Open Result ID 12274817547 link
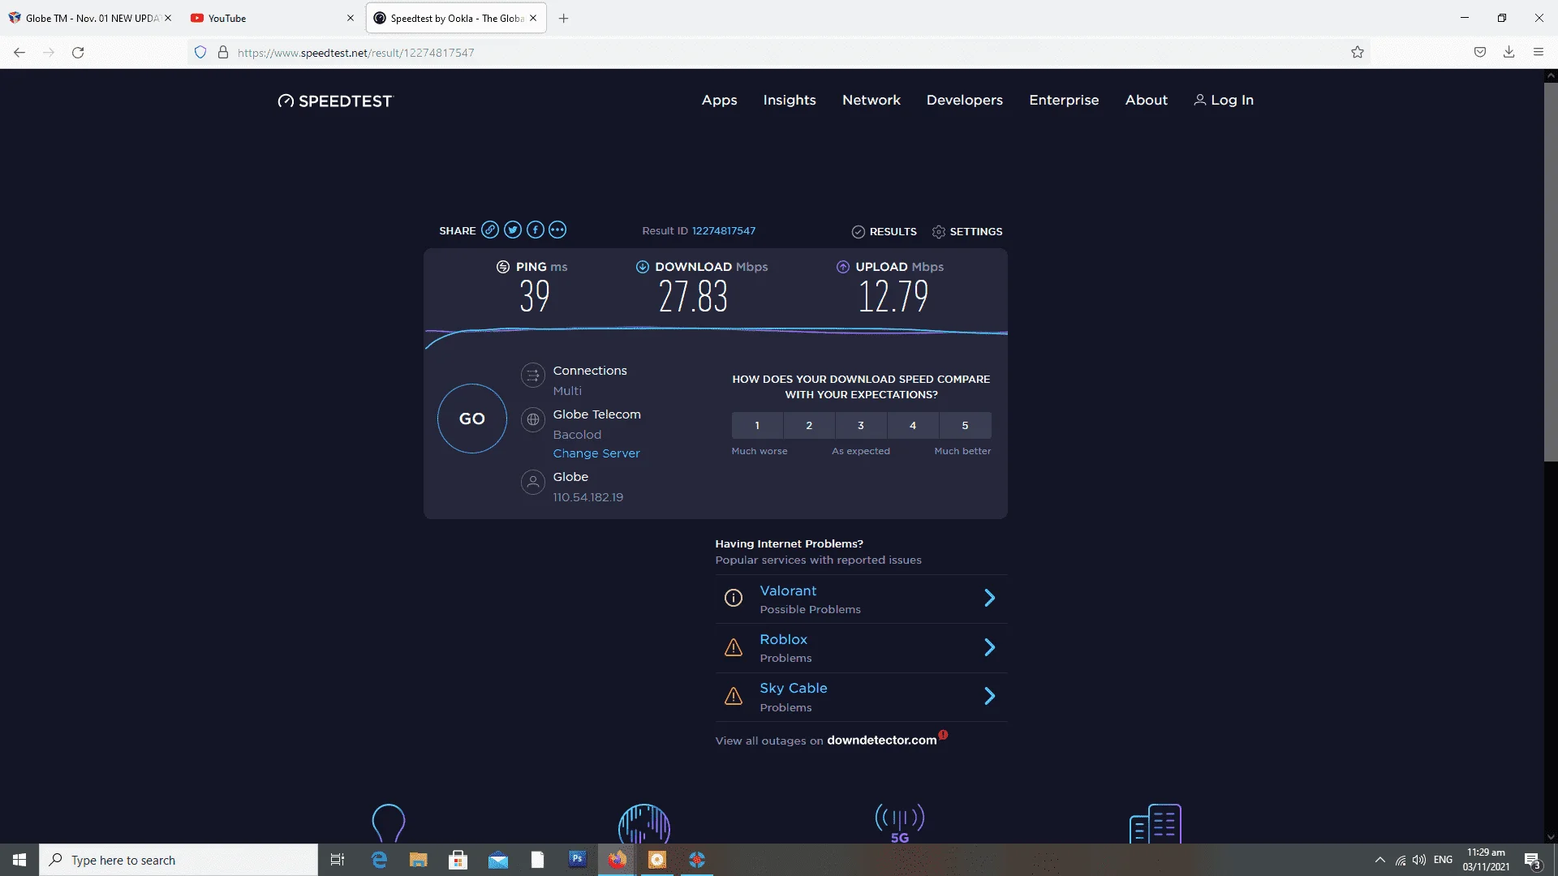The height and width of the screenshot is (876, 1558). (723, 231)
